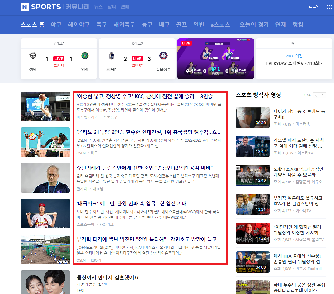Open 도합 1조7000억 계약 video title
Screen dimensions: 334x294
(x=298, y=172)
